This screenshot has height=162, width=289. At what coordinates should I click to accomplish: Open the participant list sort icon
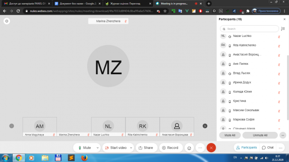tap(283, 29)
